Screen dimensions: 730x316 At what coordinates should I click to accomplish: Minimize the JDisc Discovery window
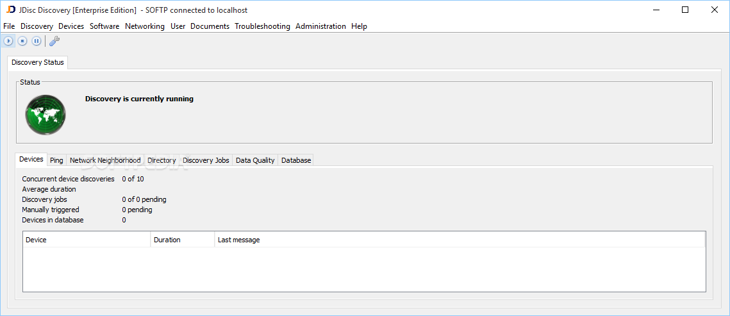point(656,10)
